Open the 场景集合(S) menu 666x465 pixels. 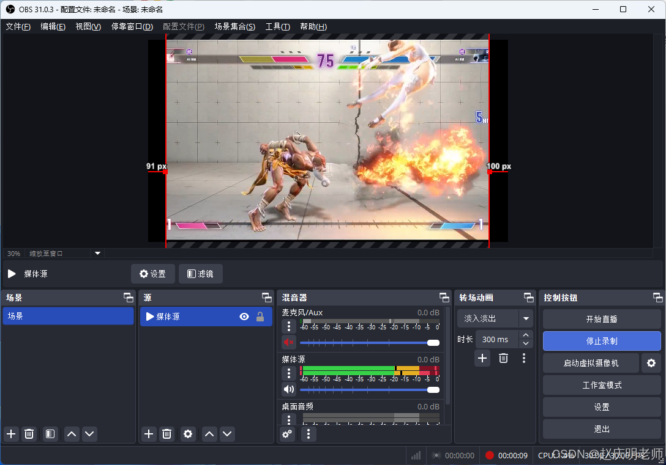[235, 27]
